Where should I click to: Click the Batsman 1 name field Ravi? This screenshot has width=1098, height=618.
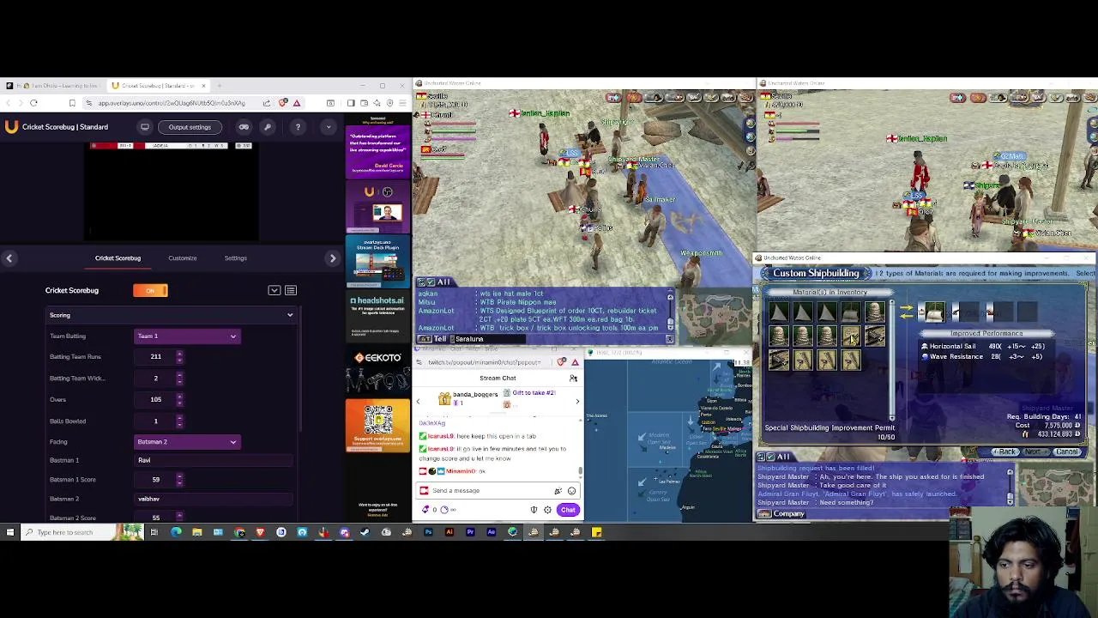214,461
